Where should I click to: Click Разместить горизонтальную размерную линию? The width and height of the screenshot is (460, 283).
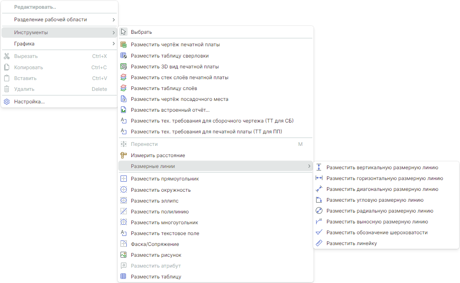point(385,178)
